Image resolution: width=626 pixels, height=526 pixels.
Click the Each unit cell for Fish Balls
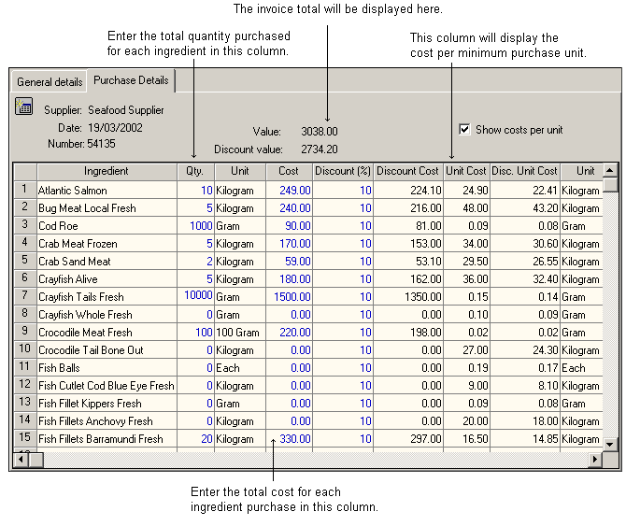pos(240,368)
